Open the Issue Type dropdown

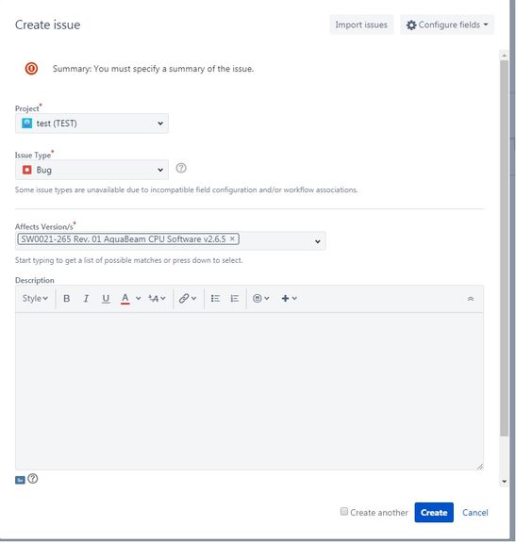[x=92, y=170]
